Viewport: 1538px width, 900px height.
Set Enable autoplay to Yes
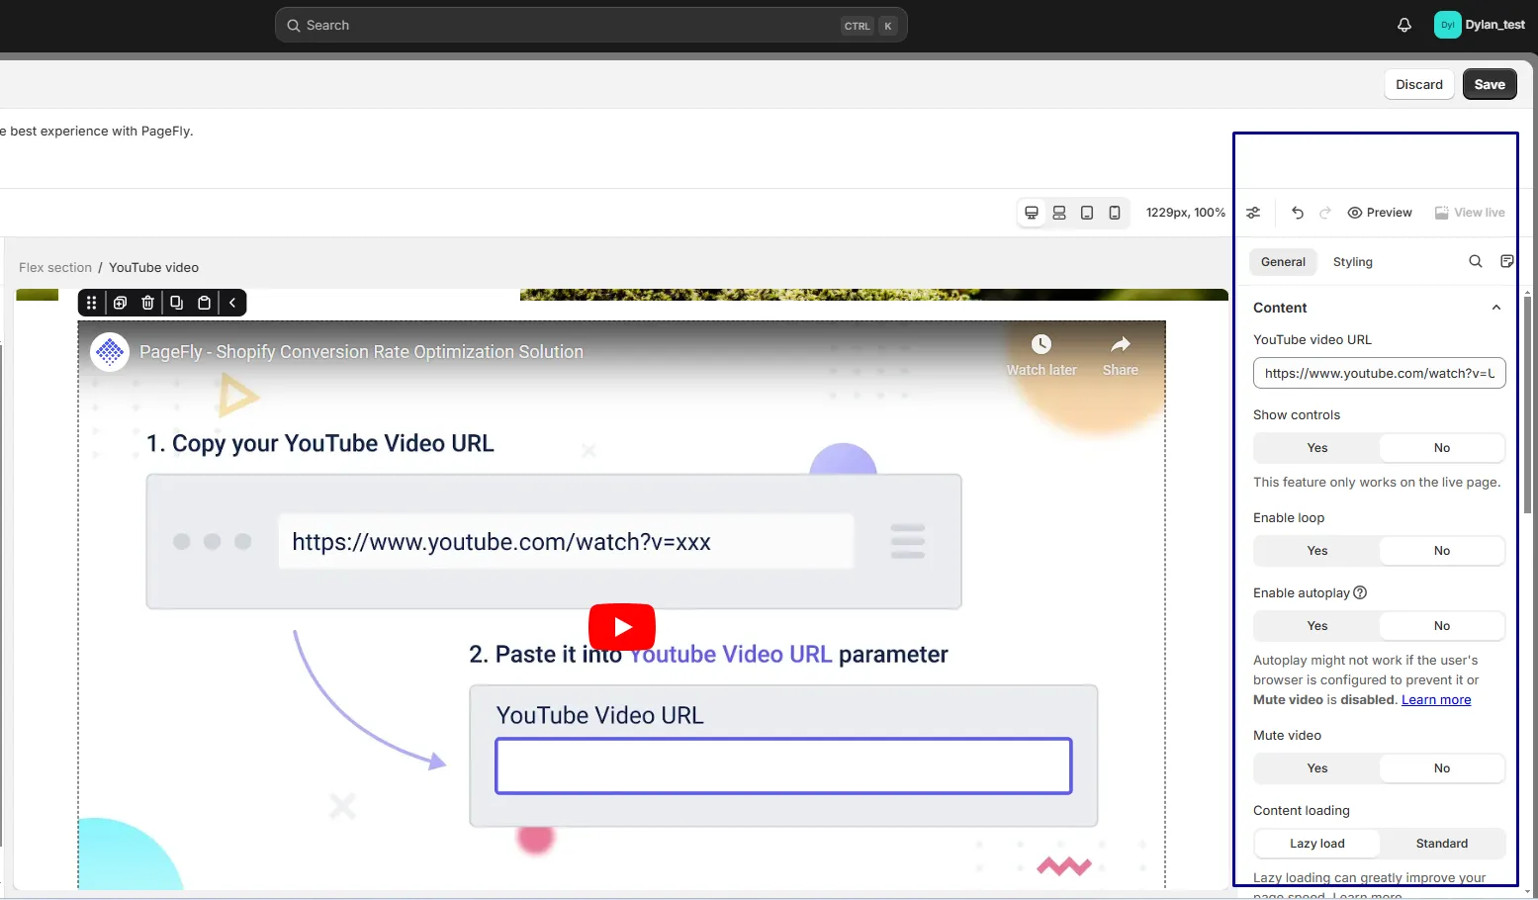click(1316, 626)
